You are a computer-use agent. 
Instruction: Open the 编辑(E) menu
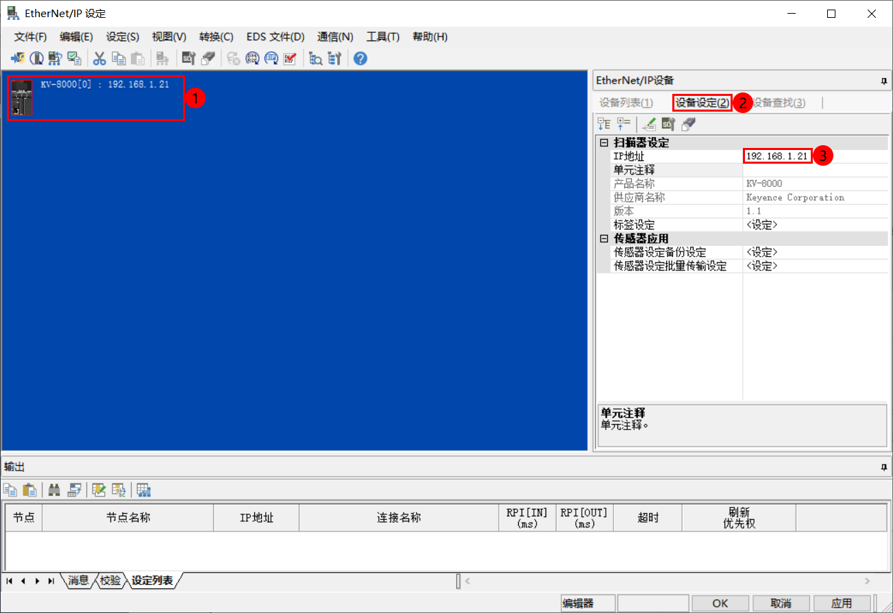(x=76, y=36)
